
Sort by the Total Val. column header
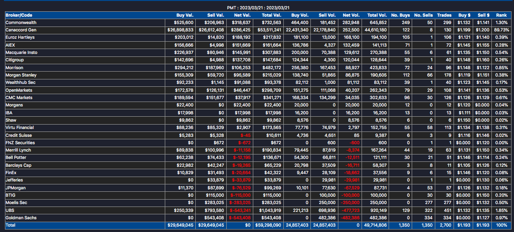point(272,15)
